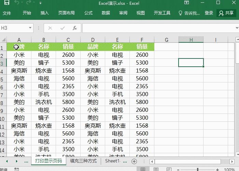239x171 pixels.
Task: Click the vertical scrollbar down arrow
Action: click(237, 154)
